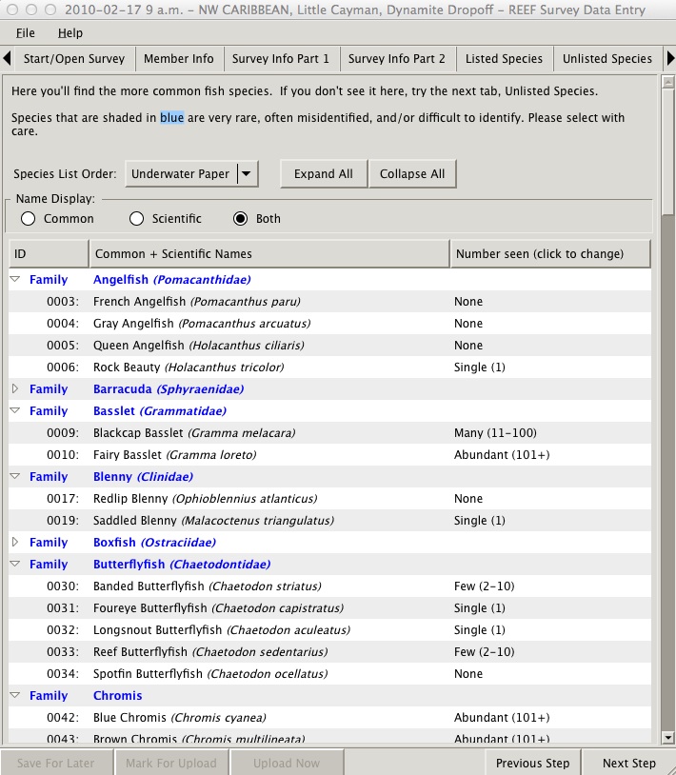Open the Species List Order dropdown

coord(191,174)
